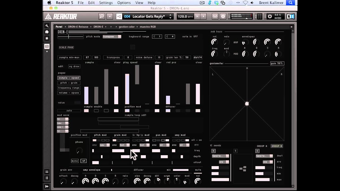Open the File menu

coord(80,3)
